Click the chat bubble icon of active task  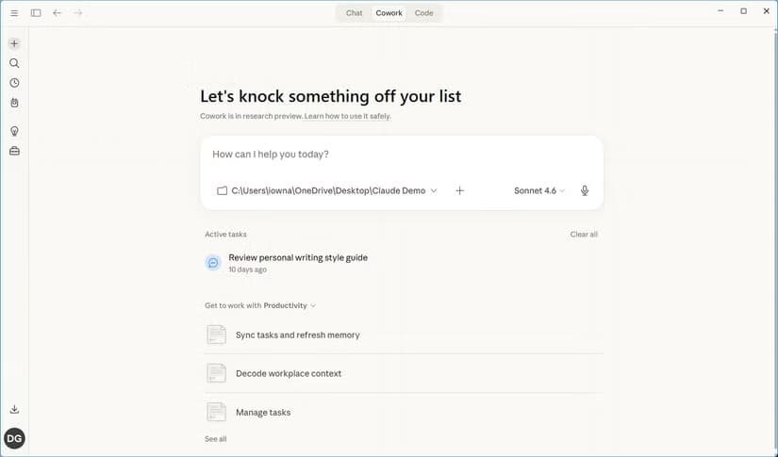click(x=213, y=263)
